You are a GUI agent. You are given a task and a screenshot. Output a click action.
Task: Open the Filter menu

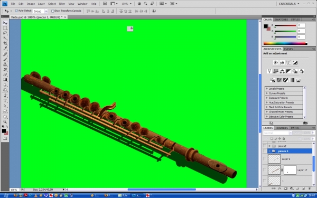pos(62,4)
